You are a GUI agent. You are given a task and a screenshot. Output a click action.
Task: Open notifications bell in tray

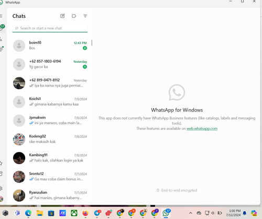click(245, 213)
